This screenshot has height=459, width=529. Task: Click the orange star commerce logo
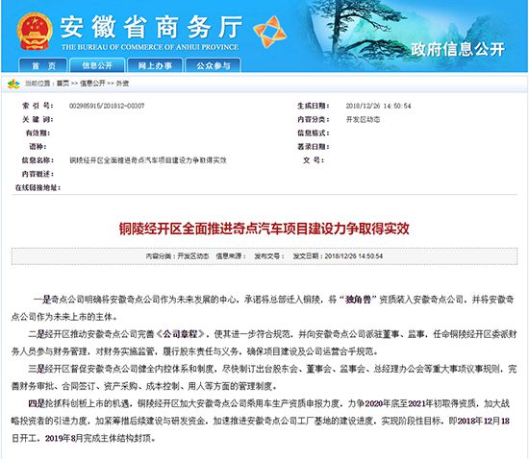click(x=269, y=32)
